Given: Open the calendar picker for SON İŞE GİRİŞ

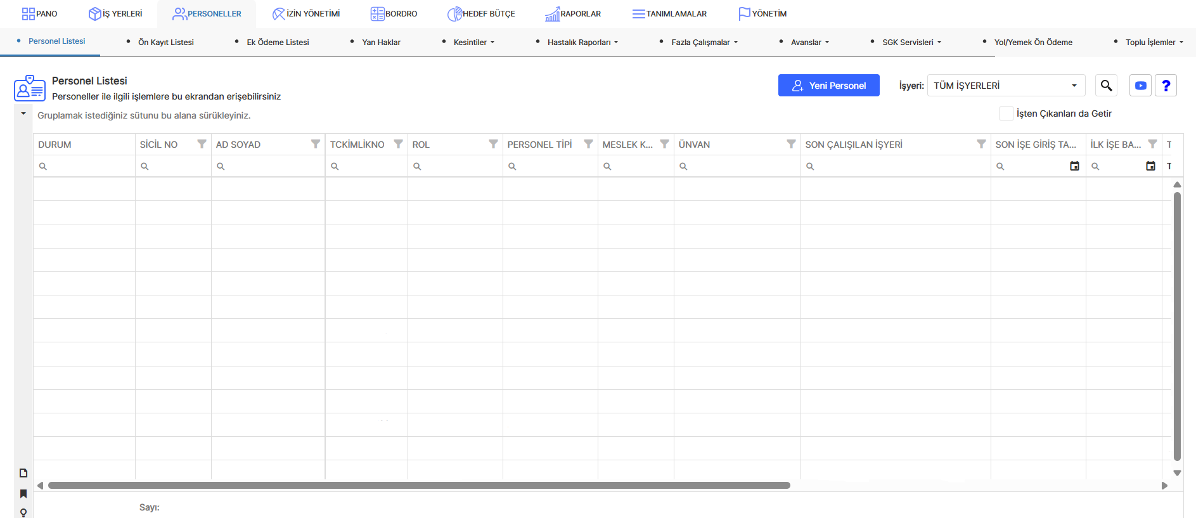Looking at the screenshot, I should click(x=1074, y=166).
